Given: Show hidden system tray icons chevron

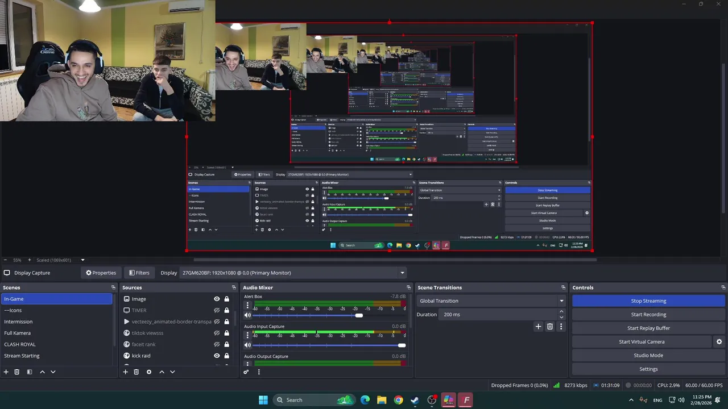Looking at the screenshot, I should point(631,400).
